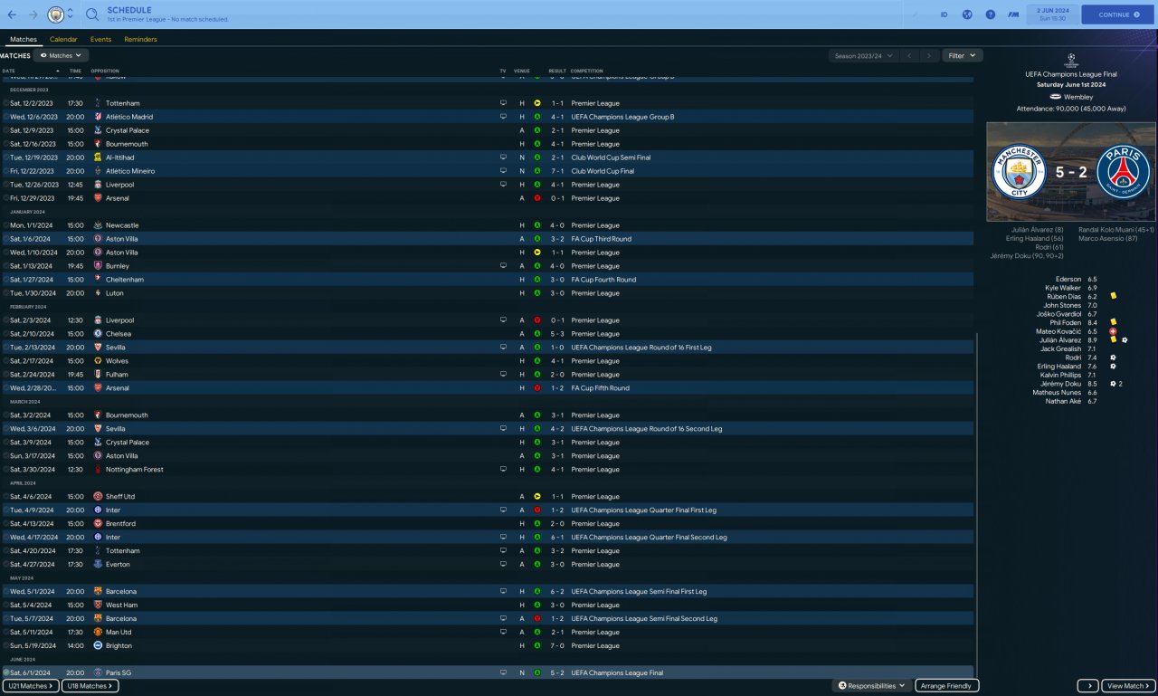Image resolution: width=1158 pixels, height=696 pixels.
Task: Click the Tottenham badge in the 12/2/2023 row
Action: [98, 103]
